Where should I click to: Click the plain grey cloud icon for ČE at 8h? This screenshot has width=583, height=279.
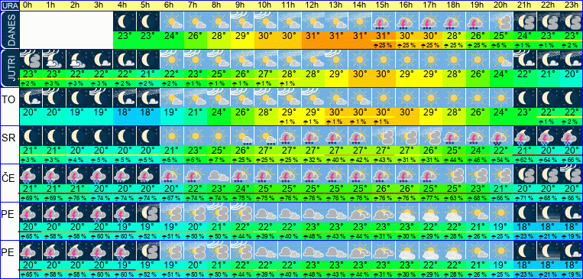click(219, 174)
